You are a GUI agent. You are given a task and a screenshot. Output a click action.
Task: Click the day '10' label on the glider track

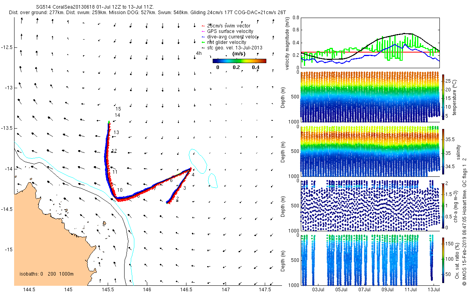[x=120, y=190]
